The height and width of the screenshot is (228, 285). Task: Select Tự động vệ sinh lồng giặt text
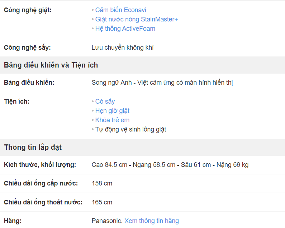click(x=131, y=129)
